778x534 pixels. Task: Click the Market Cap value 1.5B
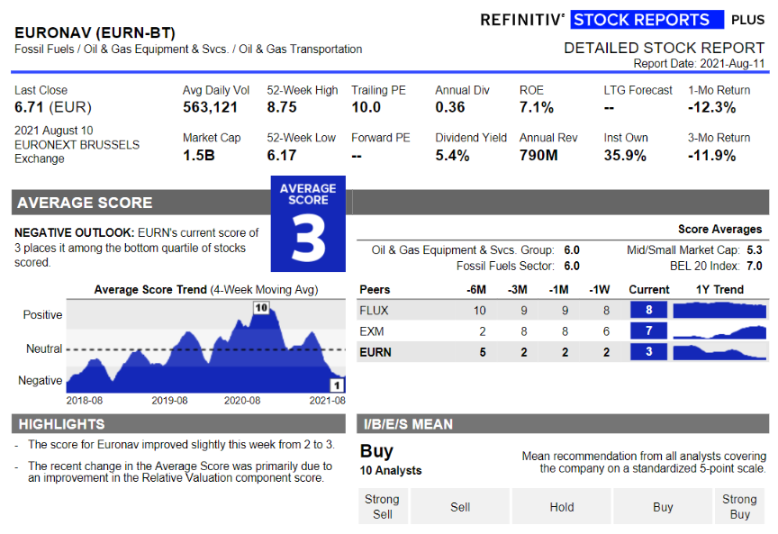199,155
